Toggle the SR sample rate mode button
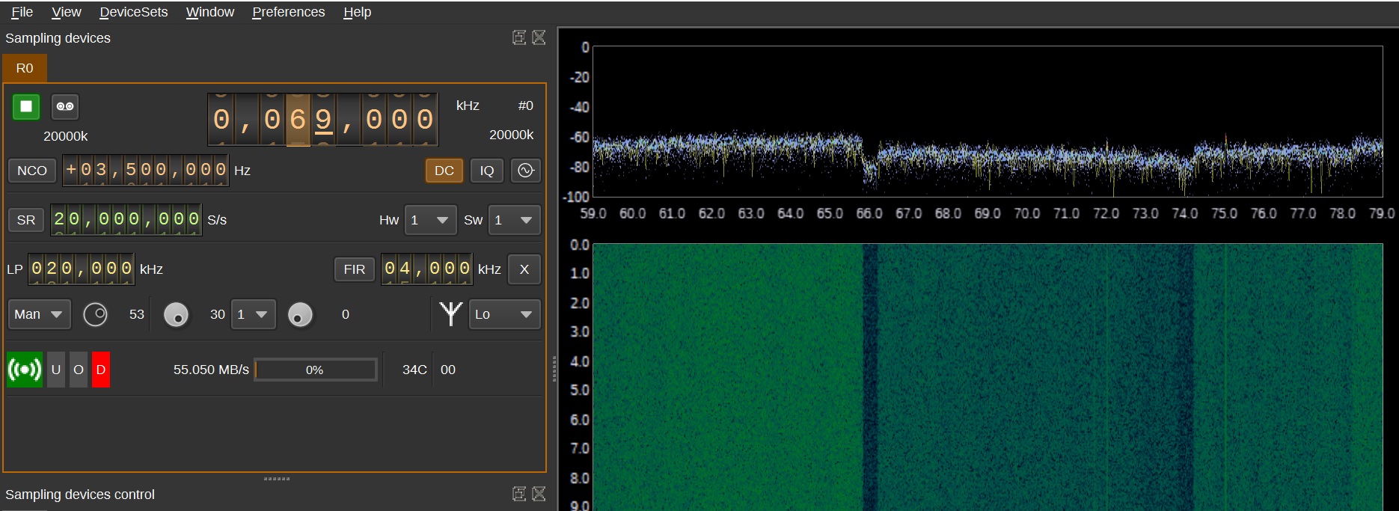Image resolution: width=1399 pixels, height=511 pixels. click(26, 220)
